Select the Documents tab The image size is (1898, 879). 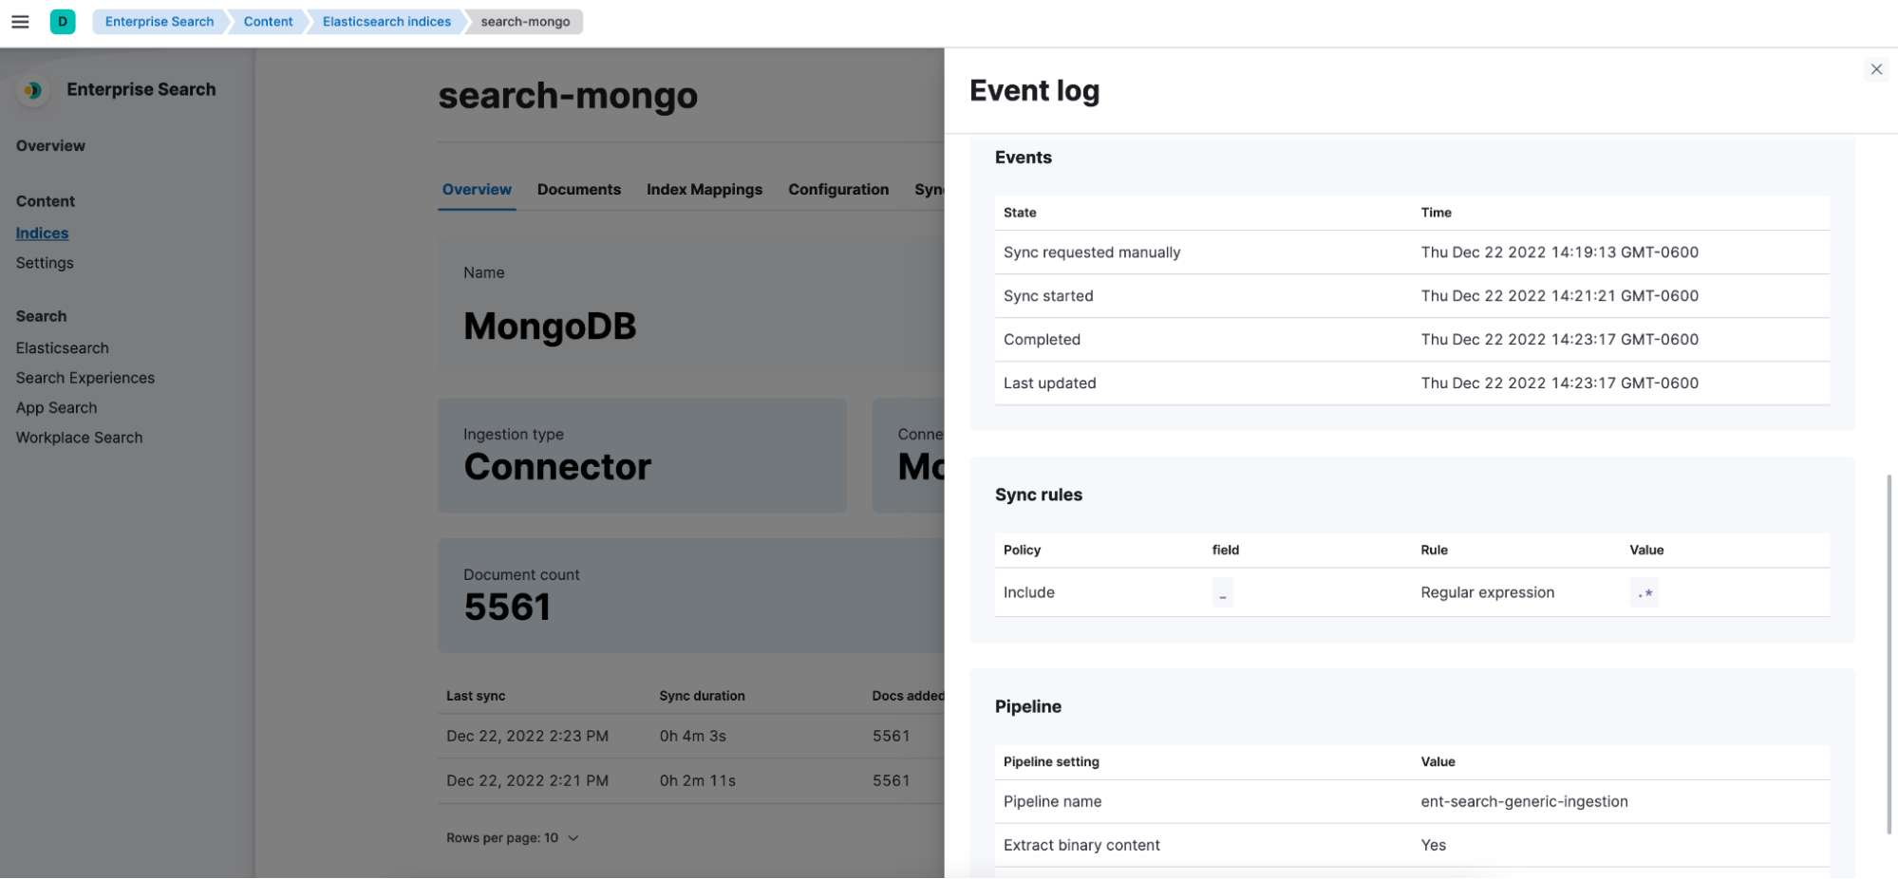click(579, 190)
